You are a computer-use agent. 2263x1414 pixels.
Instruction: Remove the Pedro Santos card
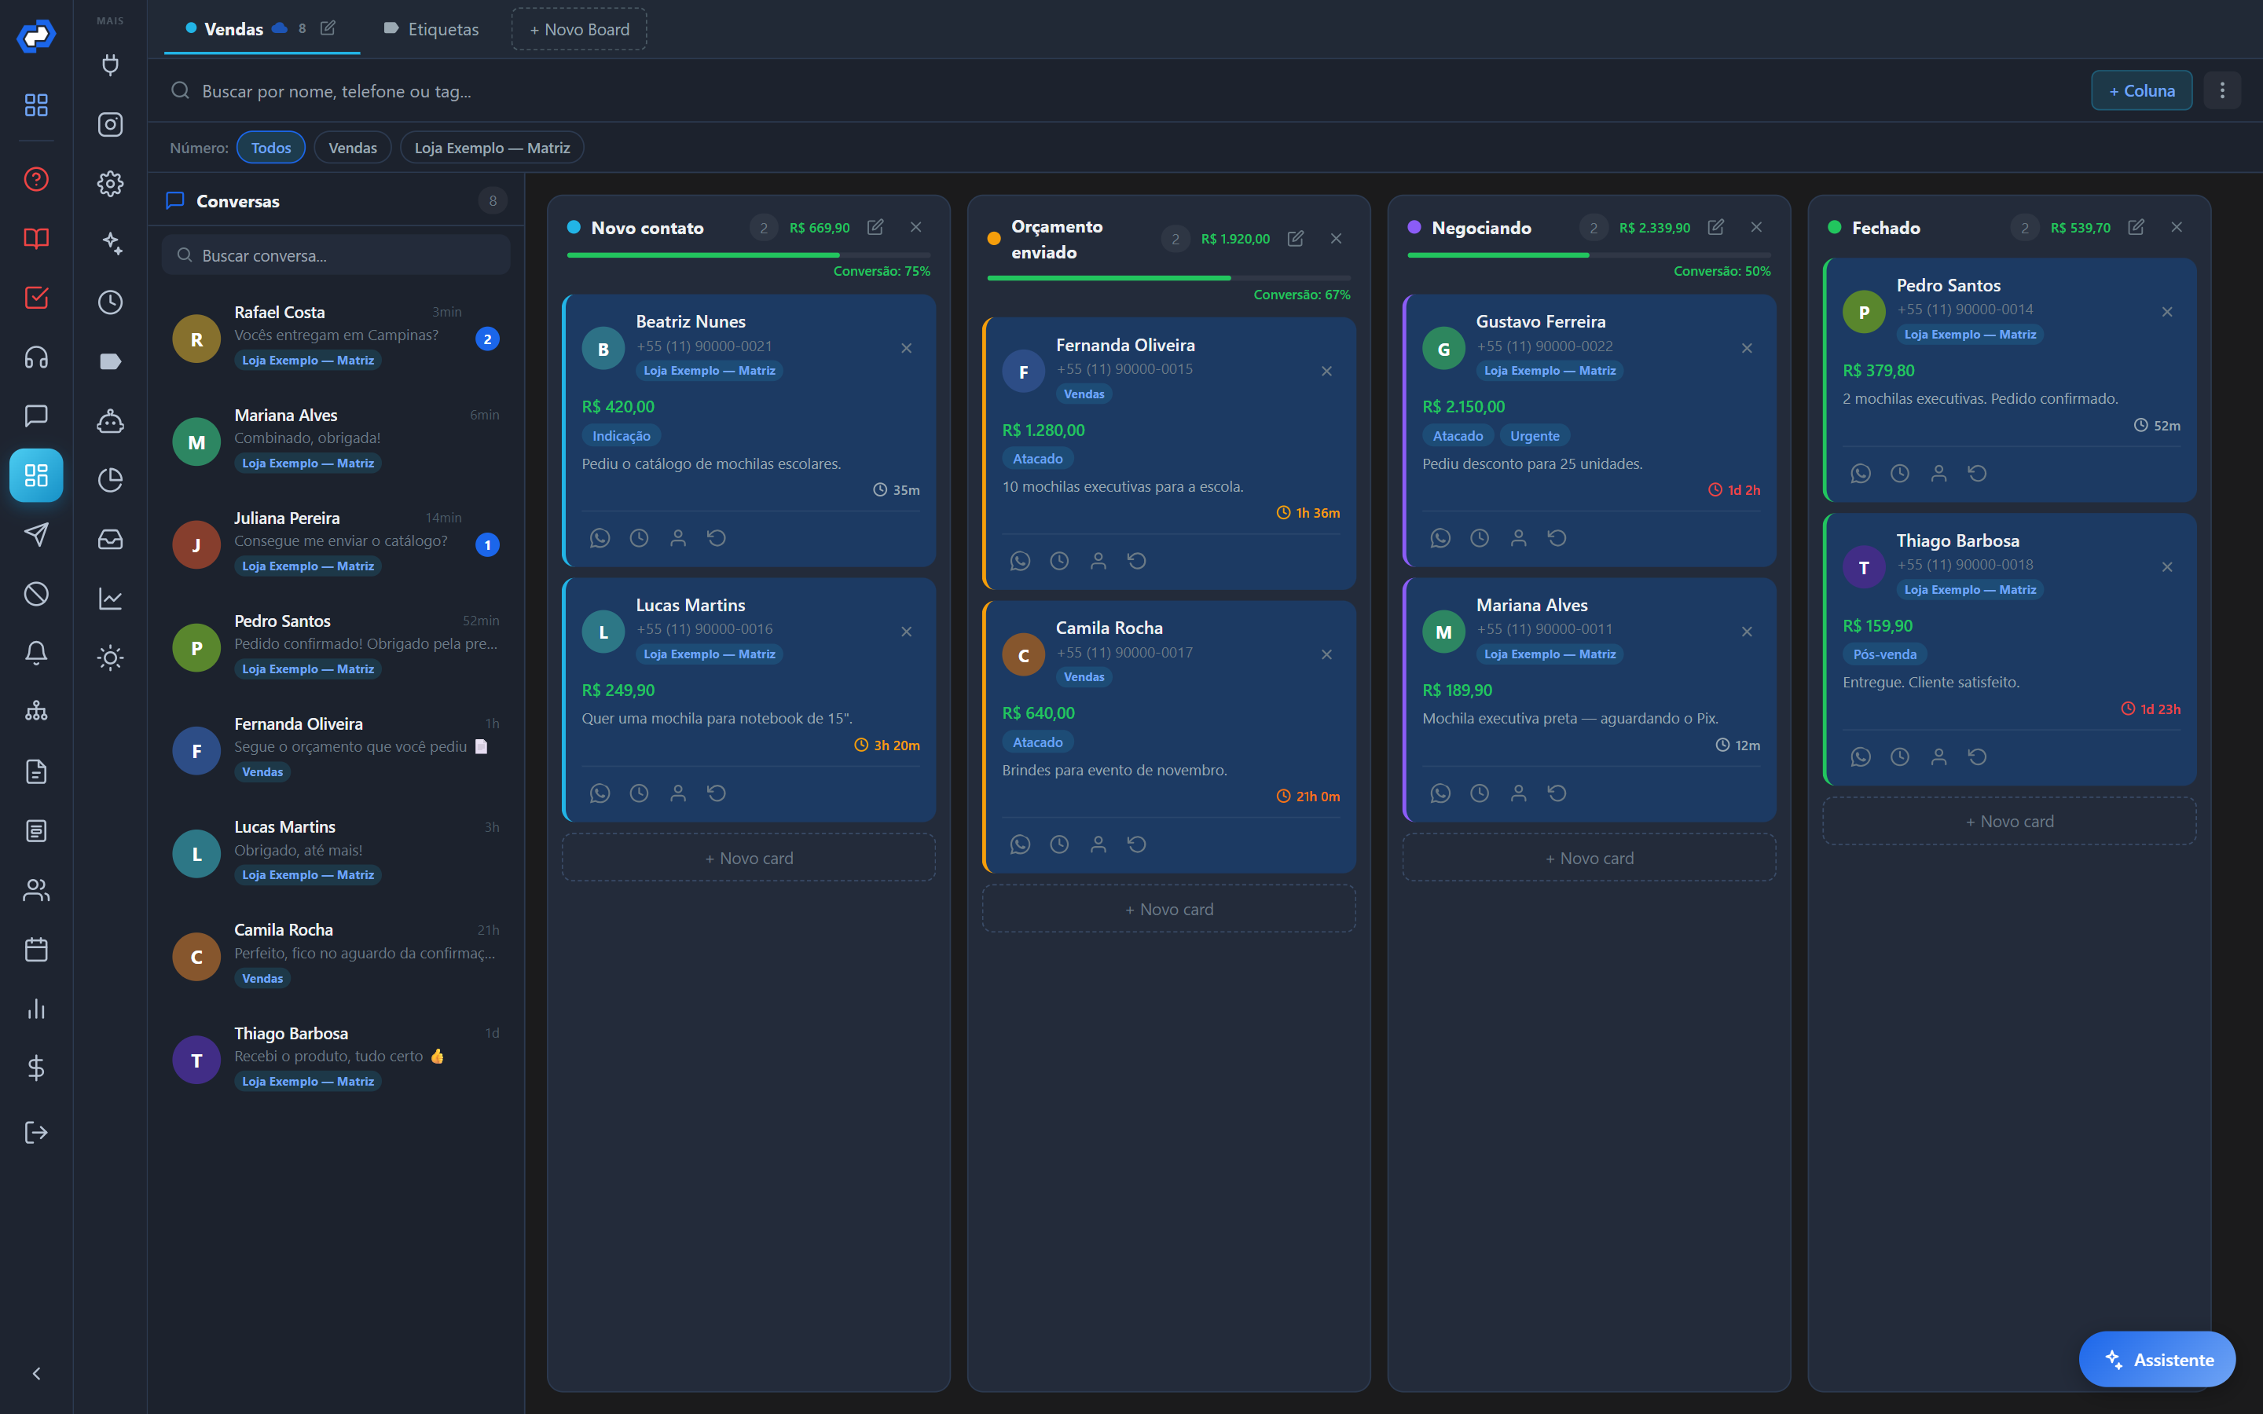click(2168, 311)
